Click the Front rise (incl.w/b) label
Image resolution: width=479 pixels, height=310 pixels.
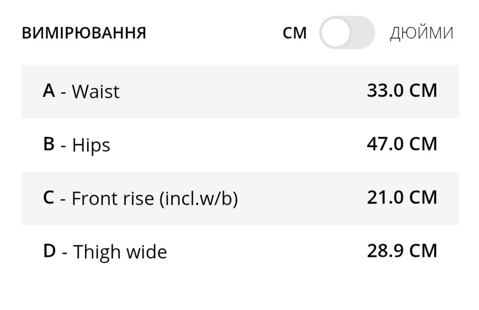pos(155,199)
